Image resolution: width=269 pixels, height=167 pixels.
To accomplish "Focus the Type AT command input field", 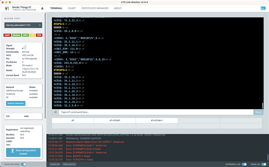I will tap(156, 112).
